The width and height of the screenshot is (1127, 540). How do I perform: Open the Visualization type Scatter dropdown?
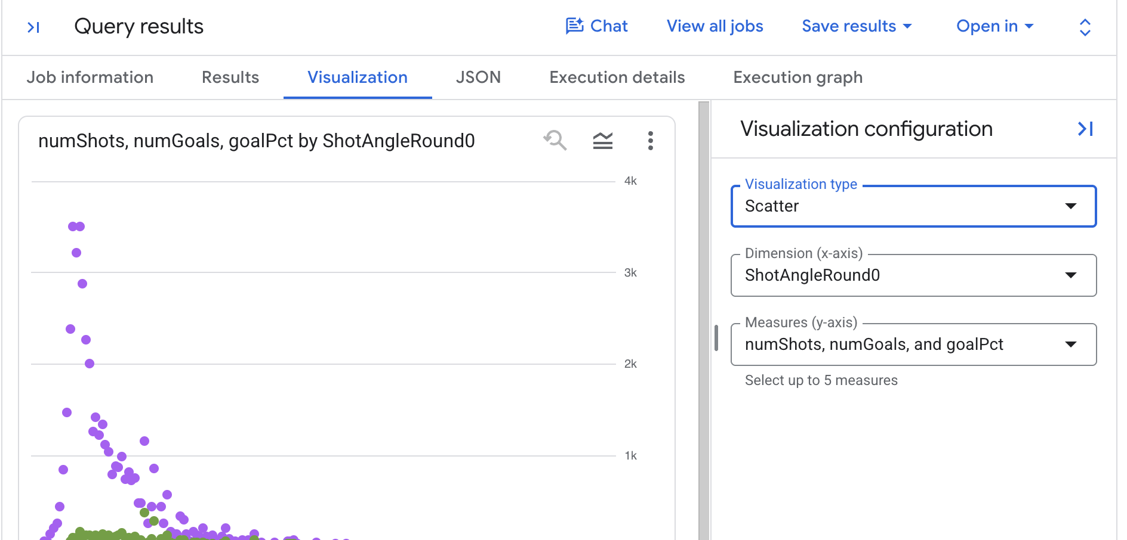tap(913, 206)
